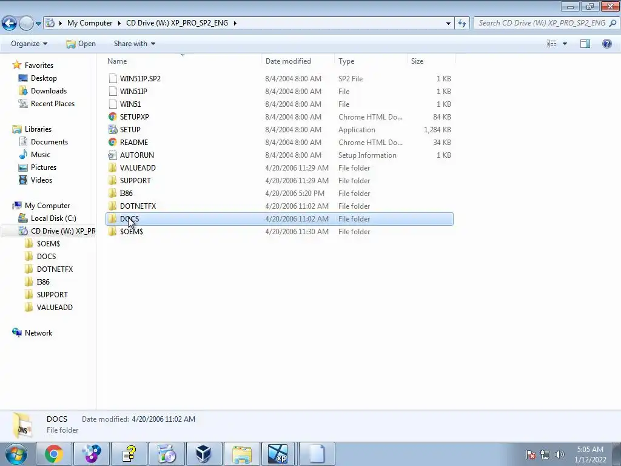This screenshot has width=621, height=466.
Task: Open SUPPORT folder in the sidebar tree
Action: point(52,294)
